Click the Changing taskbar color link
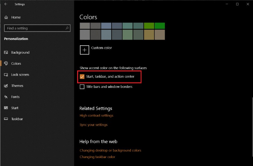Image resolution: width=253 pixels, height=166 pixels. coord(97,157)
